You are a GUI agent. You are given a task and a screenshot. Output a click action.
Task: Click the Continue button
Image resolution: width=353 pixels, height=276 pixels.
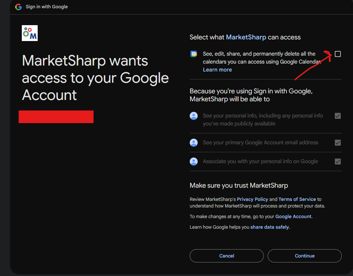305,256
